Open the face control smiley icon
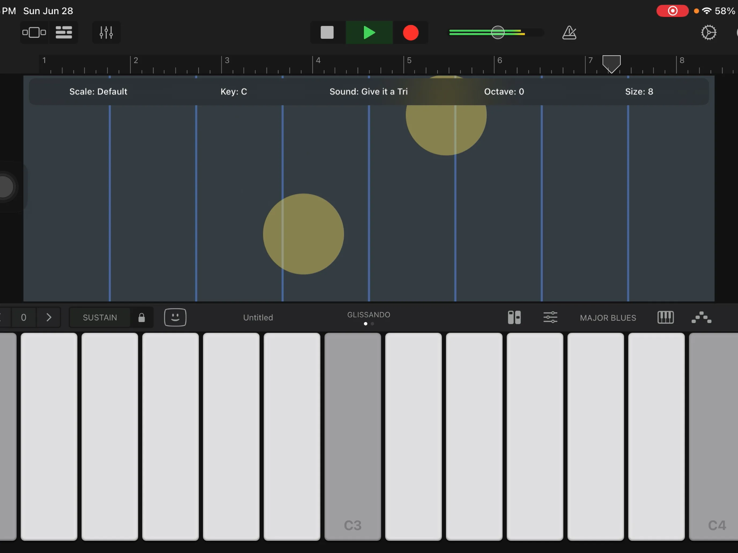 click(175, 317)
